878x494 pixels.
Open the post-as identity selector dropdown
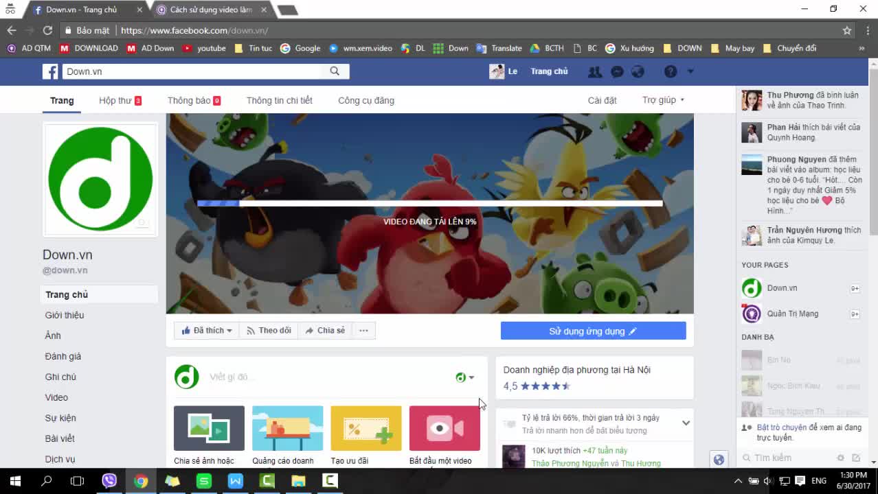[465, 377]
